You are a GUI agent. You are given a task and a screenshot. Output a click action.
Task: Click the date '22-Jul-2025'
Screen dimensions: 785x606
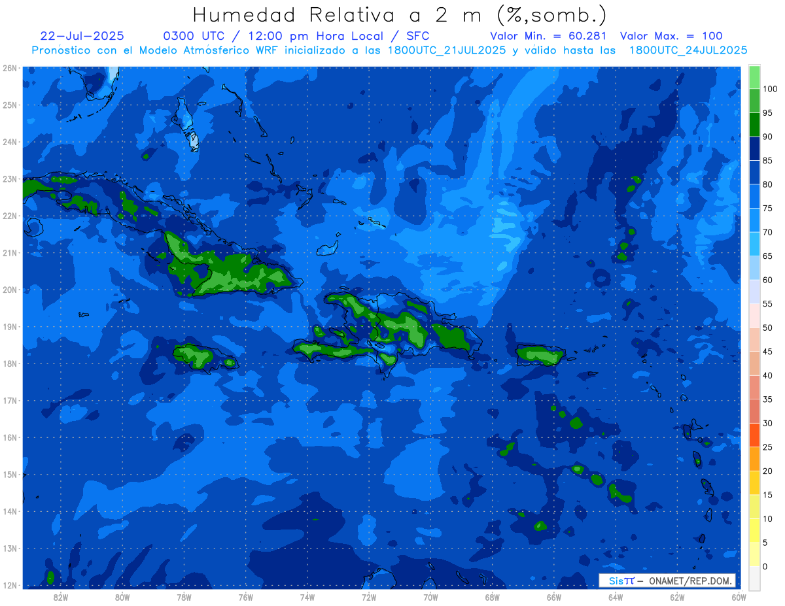(82, 36)
